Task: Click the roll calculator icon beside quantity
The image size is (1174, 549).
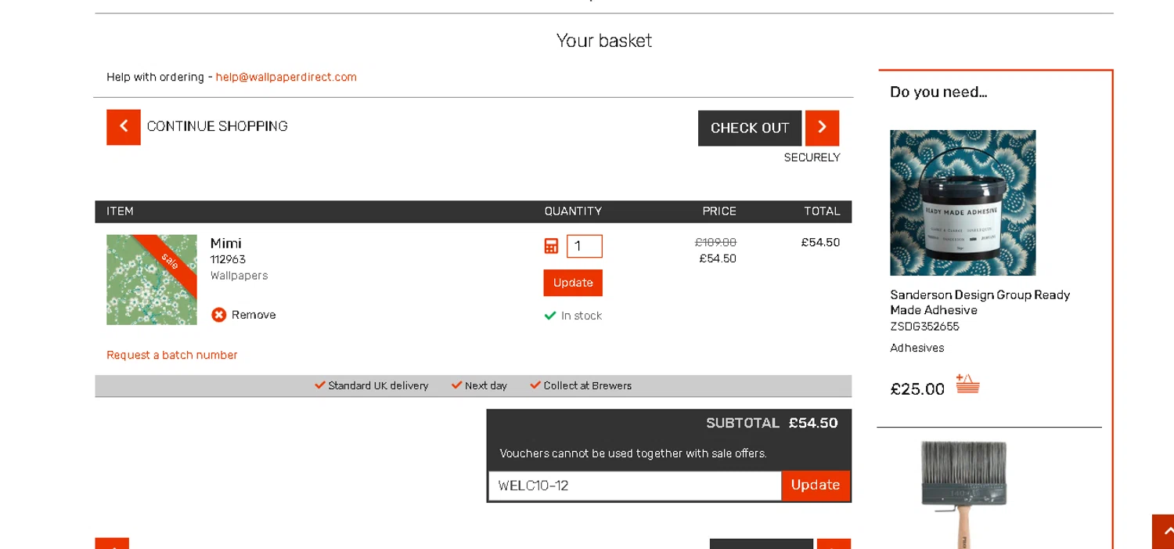Action: [x=551, y=246]
